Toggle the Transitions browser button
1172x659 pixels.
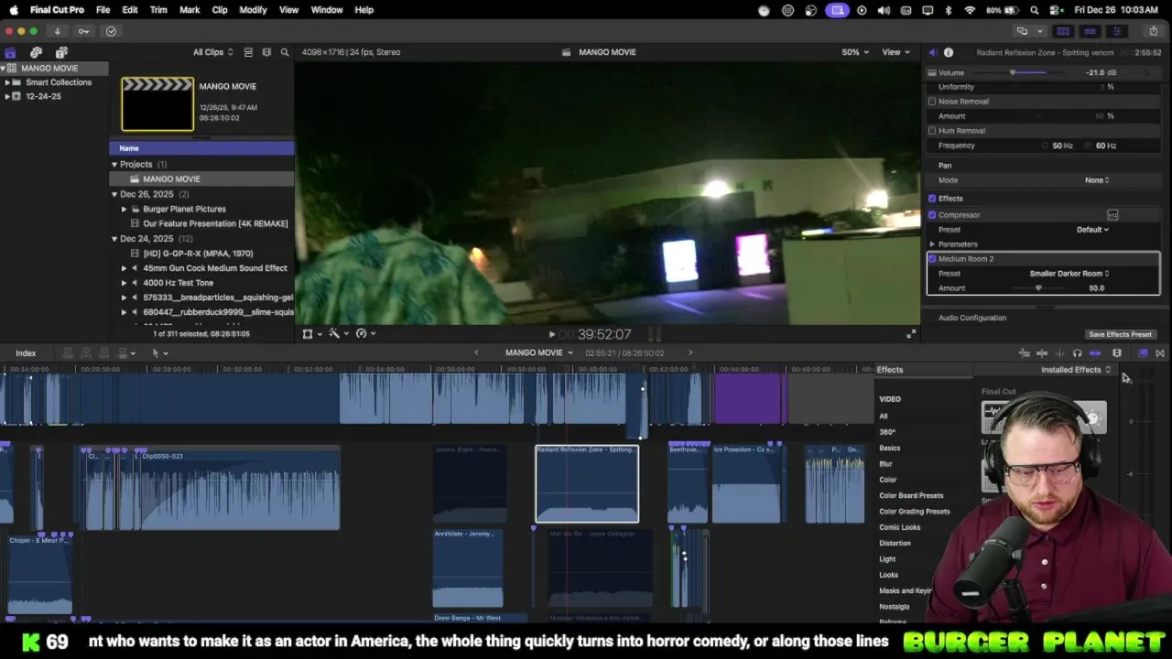point(1160,353)
